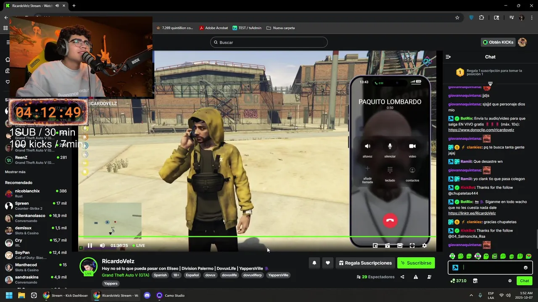Open chat settings gear icon
The image size is (538, 302).
pos(510,281)
